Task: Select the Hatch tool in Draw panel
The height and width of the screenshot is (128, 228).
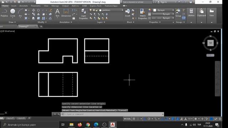Action: [26, 18]
